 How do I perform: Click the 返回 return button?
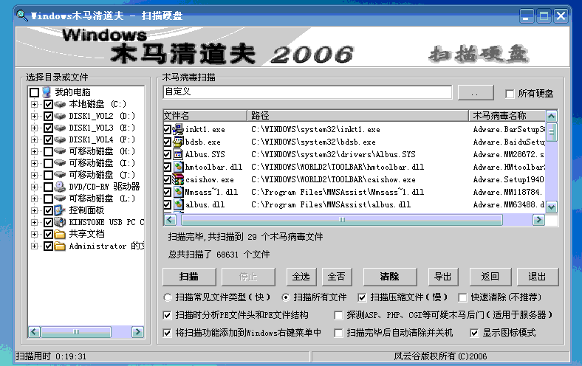(490, 277)
